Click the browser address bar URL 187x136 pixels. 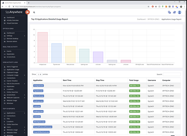coord(38,7)
